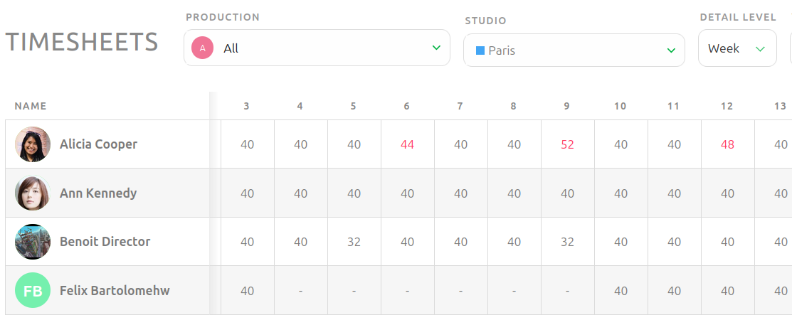Click the green FB initials avatar
Viewport: 792px width, 320px height.
[33, 290]
